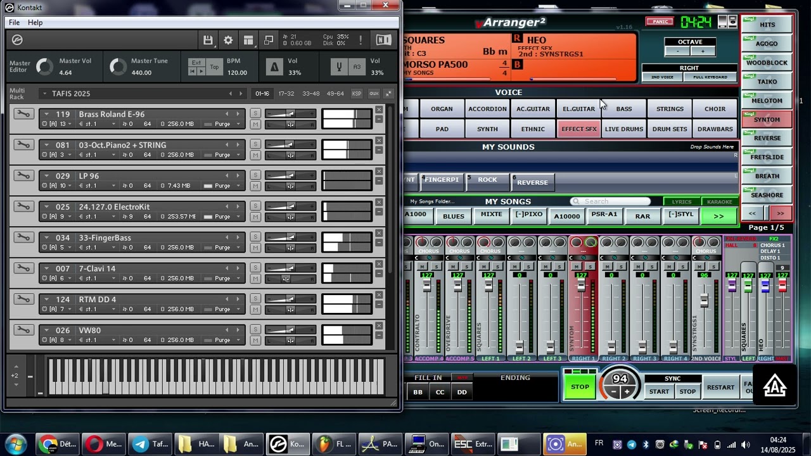Go to previous preset of 7-Clavi 14
The image size is (811, 456).
click(x=227, y=269)
